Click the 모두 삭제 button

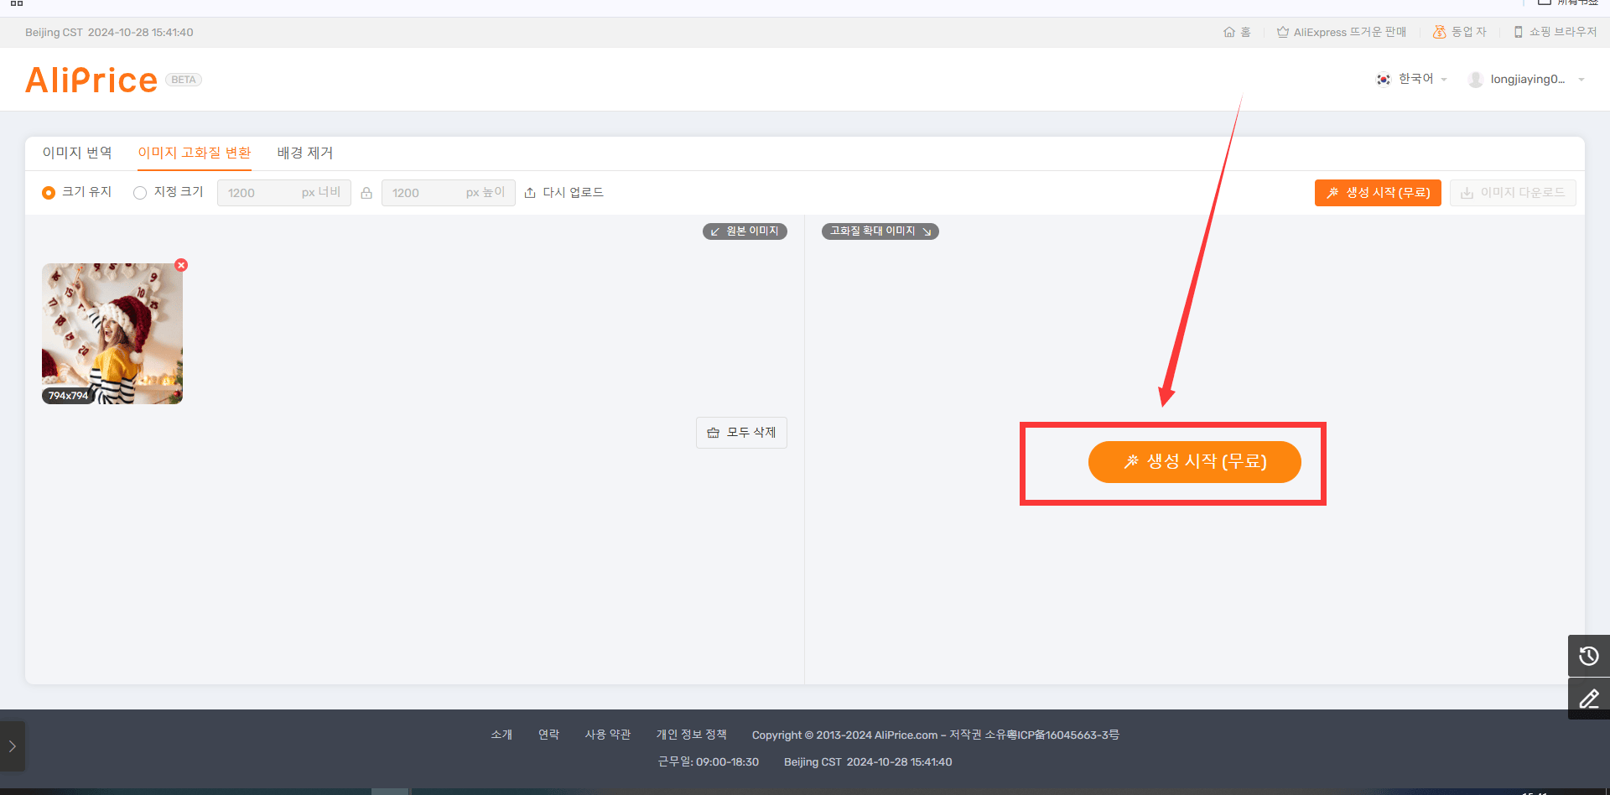[x=741, y=433]
